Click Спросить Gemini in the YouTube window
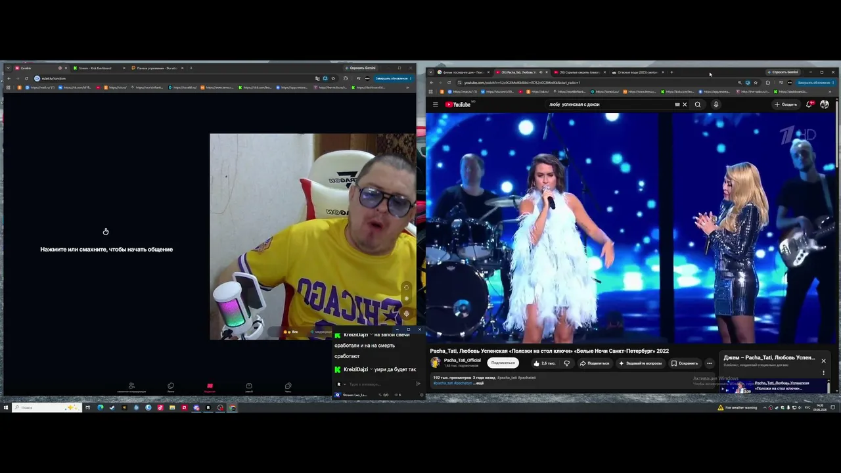841x473 pixels. 783,72
